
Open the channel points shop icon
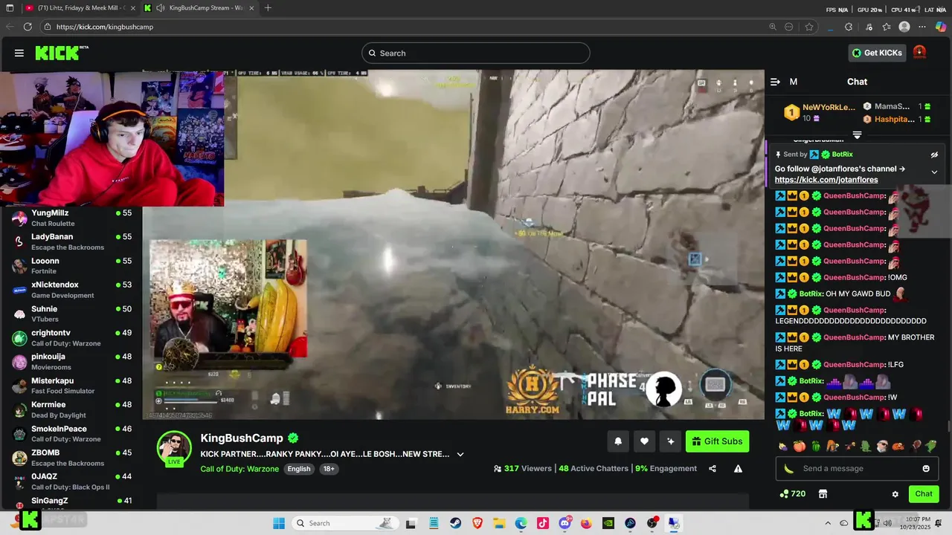tap(823, 494)
